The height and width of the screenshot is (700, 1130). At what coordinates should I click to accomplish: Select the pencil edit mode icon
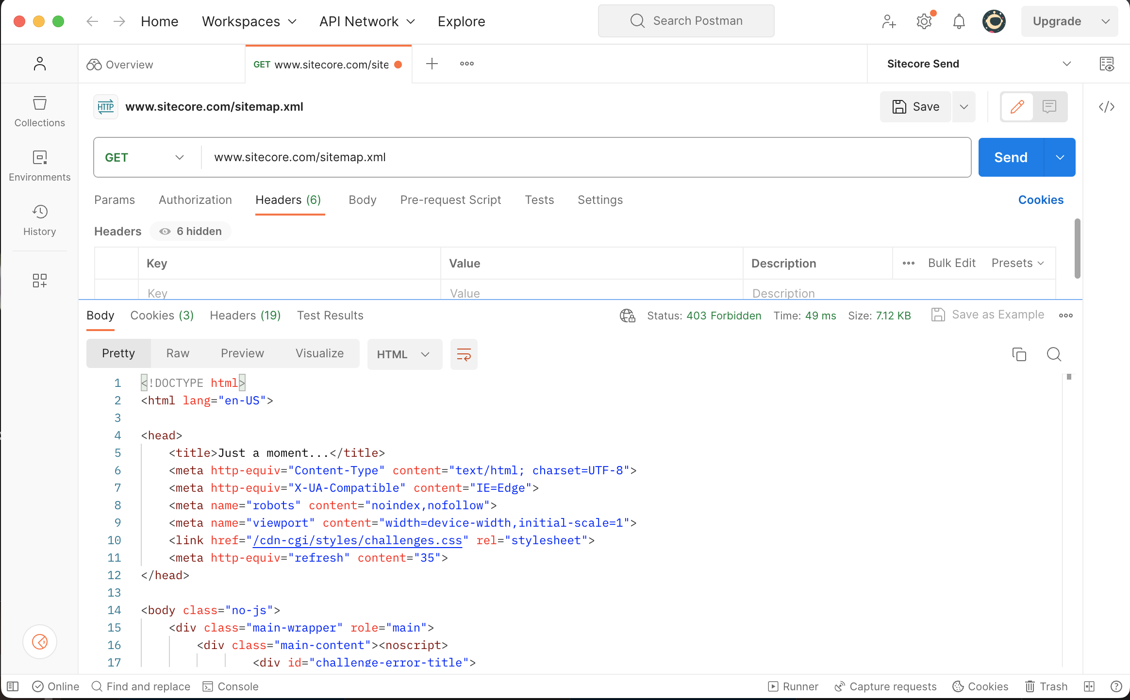click(1017, 107)
